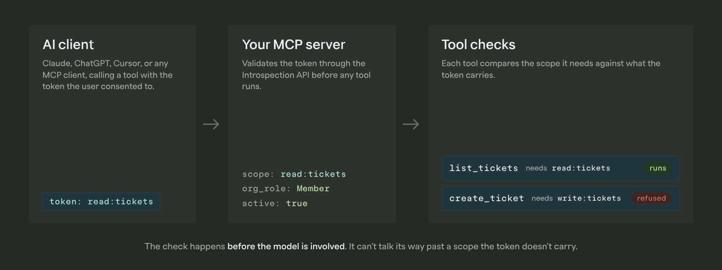The width and height of the screenshot is (722, 270).
Task: Click the red 'refused' status badge
Action: pyautogui.click(x=652, y=198)
